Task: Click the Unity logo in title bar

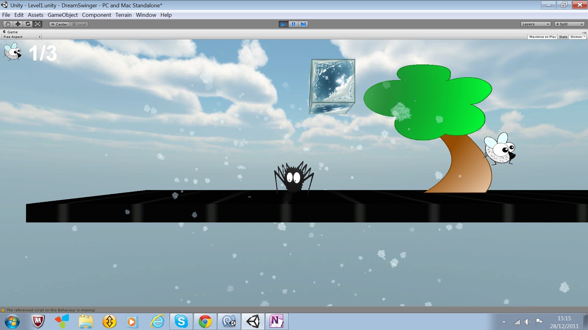Action: tap(4, 5)
